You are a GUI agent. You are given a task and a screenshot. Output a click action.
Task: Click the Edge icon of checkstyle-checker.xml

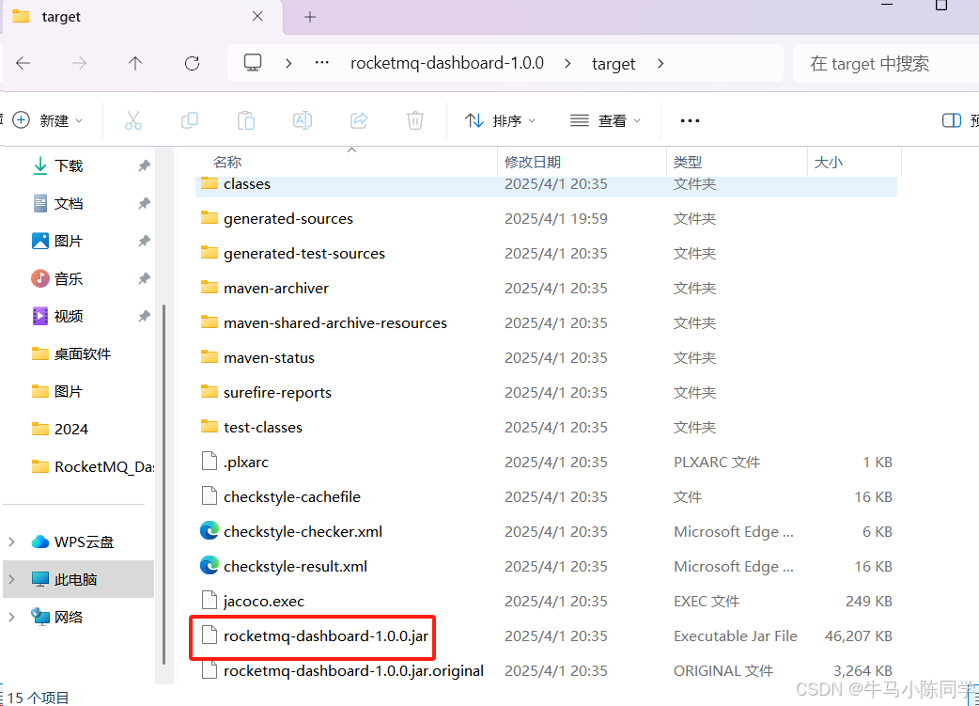210,531
